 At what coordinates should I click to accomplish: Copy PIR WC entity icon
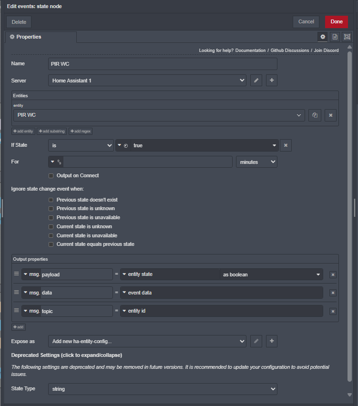coord(315,115)
